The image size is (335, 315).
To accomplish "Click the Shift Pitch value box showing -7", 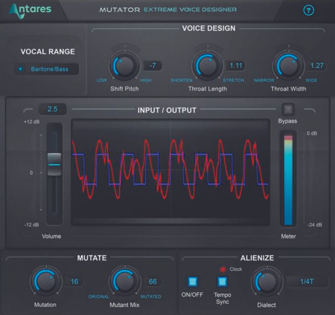I will point(152,65).
